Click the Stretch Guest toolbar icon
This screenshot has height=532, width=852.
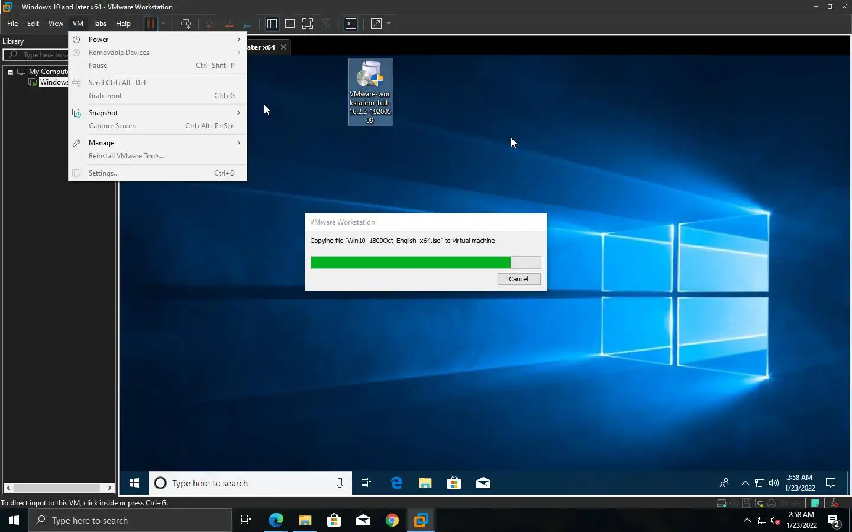[376, 24]
